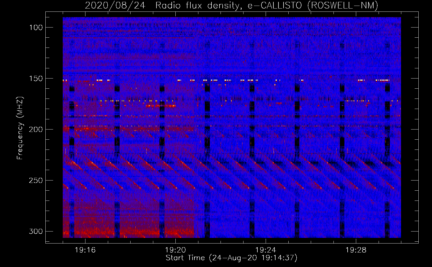The height and width of the screenshot is (267, 432).
Task: Click the 100 frequency tick label
Action: [36, 28]
